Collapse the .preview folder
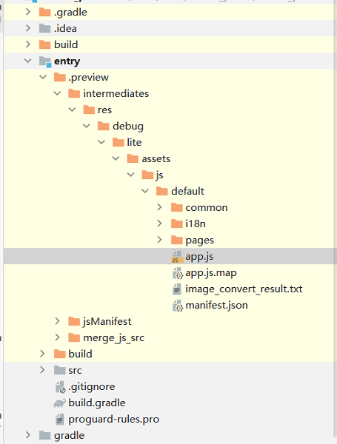This screenshot has width=337, height=444. tap(43, 77)
